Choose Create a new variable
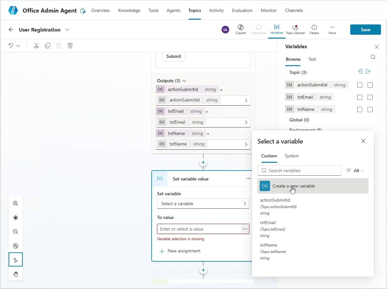387x289 pixels. coord(313,186)
